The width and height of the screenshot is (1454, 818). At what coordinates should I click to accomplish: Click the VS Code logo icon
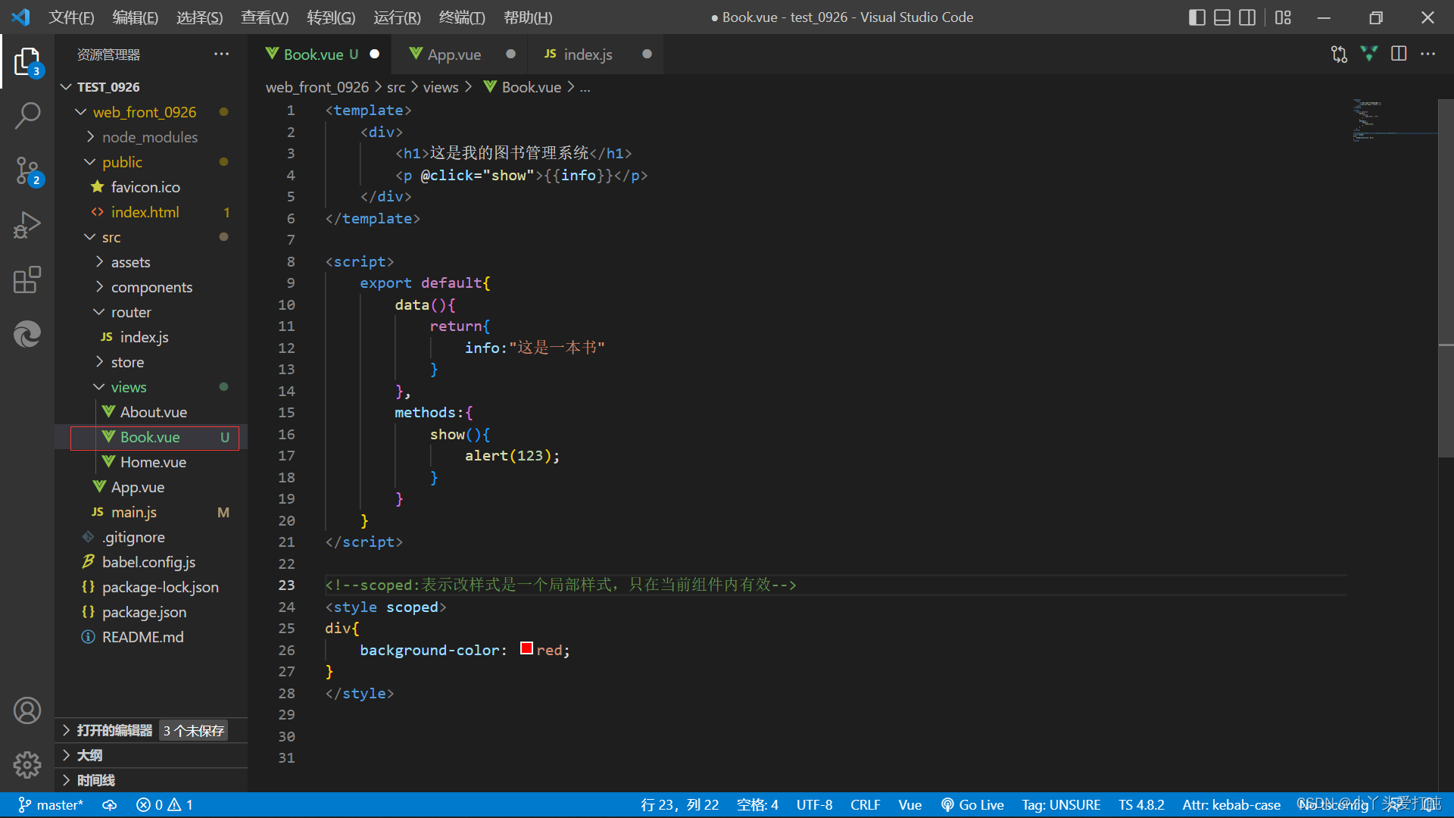(21, 17)
